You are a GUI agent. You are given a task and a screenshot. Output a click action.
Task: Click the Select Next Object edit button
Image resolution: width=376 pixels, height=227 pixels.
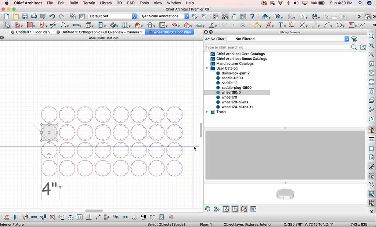pyautogui.click(x=7, y=217)
